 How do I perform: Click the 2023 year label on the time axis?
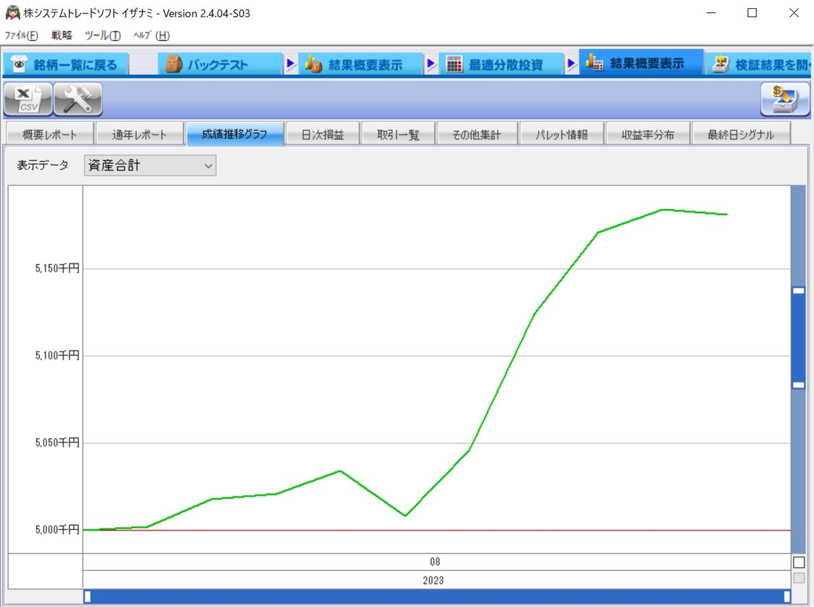pyautogui.click(x=433, y=580)
